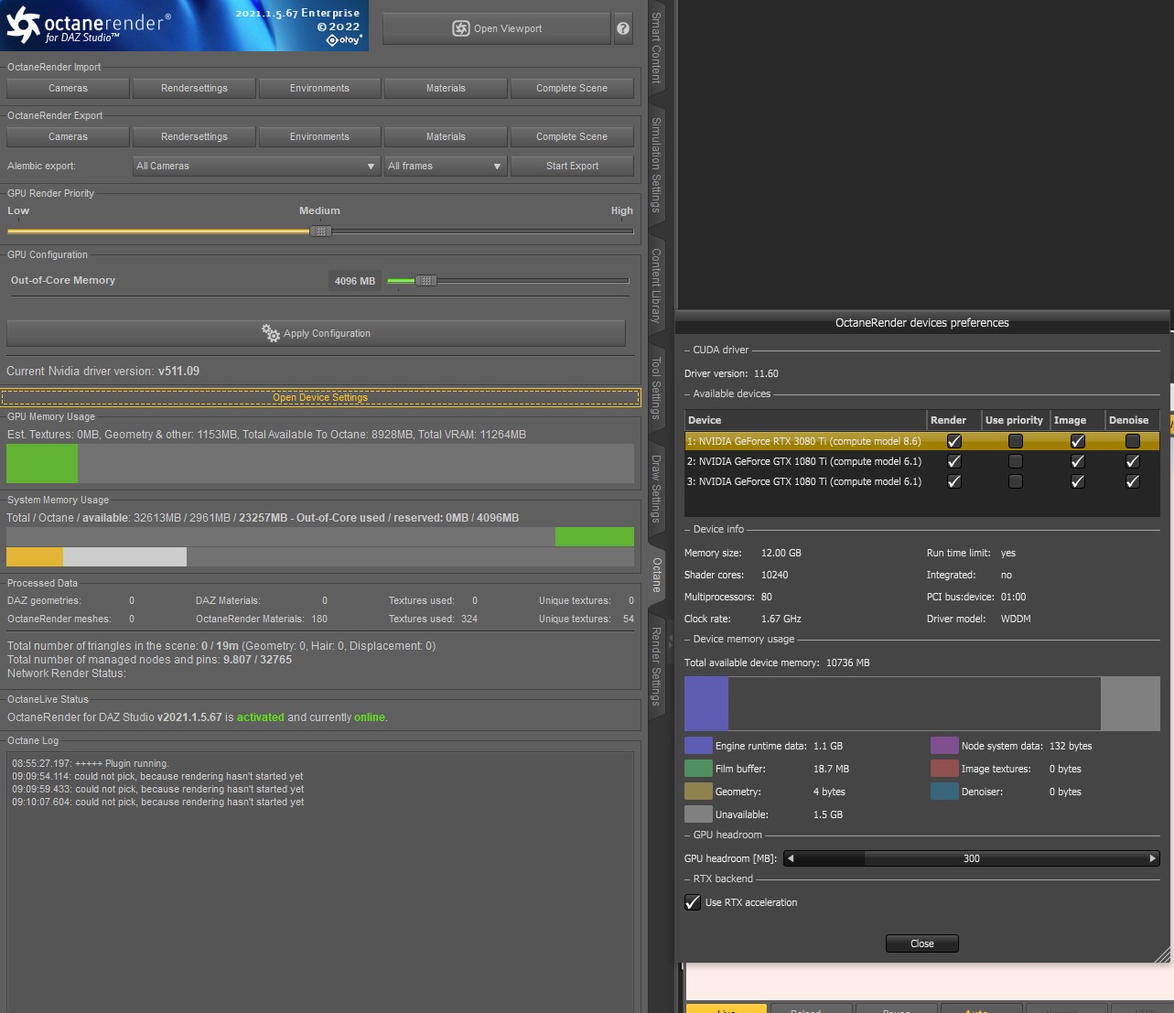Close the devices preferences dialog

pyautogui.click(x=921, y=943)
